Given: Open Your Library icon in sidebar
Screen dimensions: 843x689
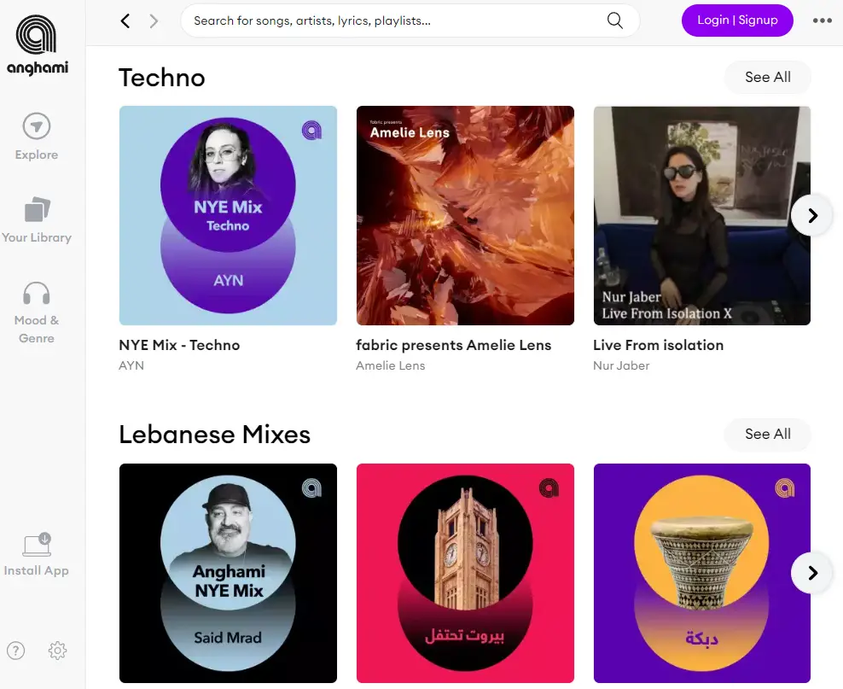Looking at the screenshot, I should 37,209.
